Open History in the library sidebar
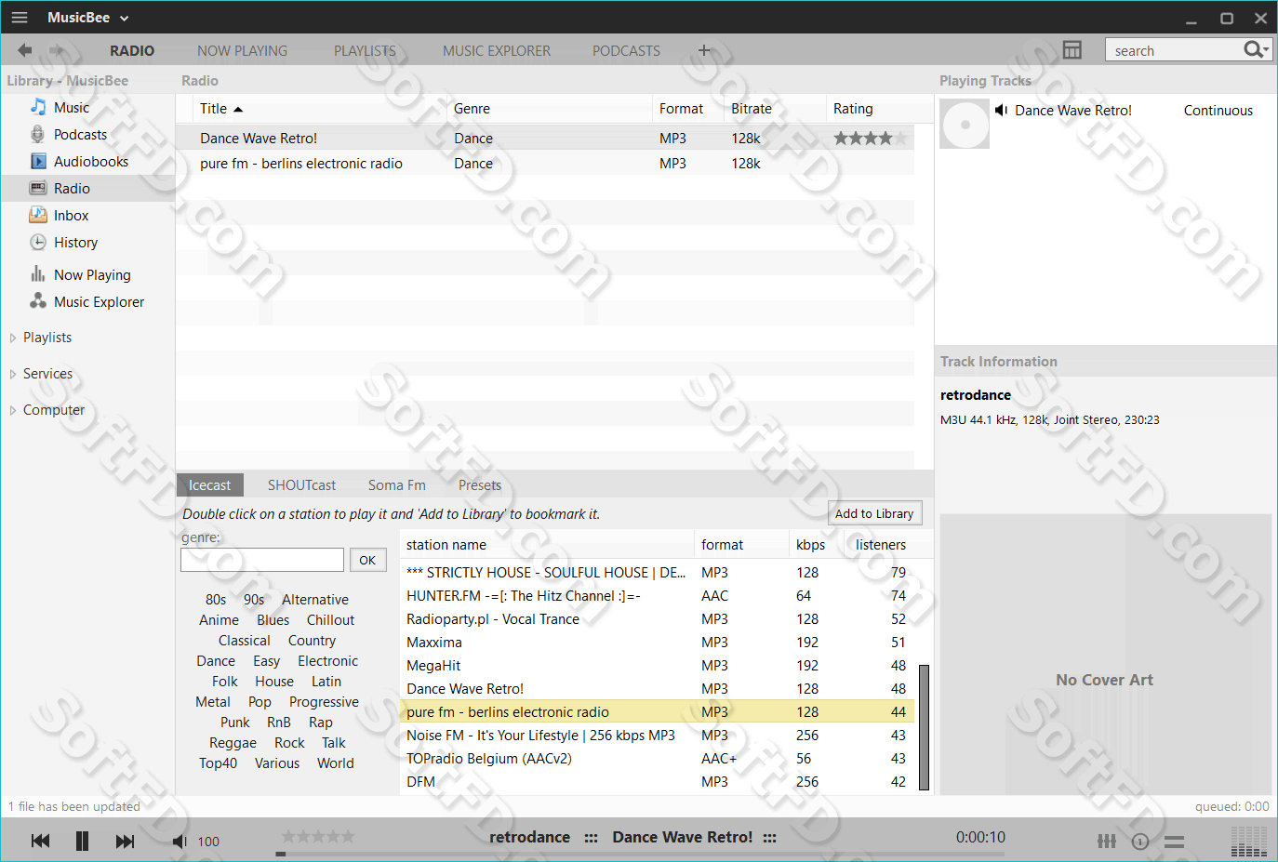The width and height of the screenshot is (1278, 862). click(75, 243)
